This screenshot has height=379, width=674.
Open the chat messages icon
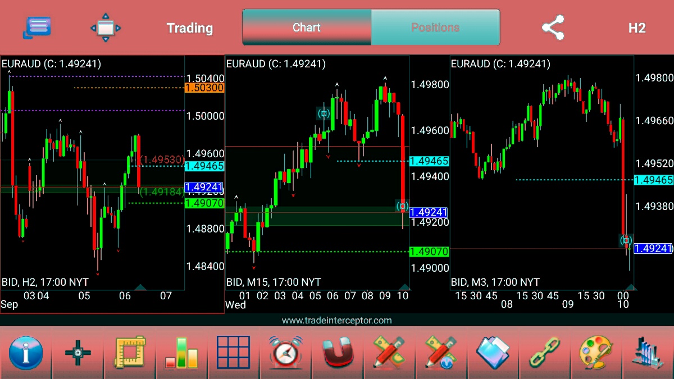[37, 28]
